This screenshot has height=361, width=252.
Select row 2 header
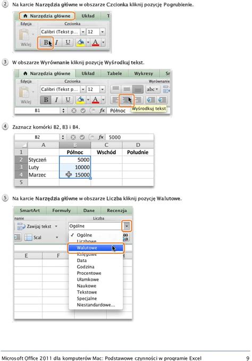tap(21, 159)
